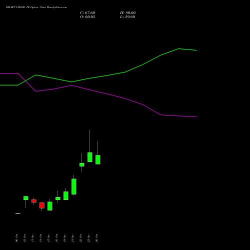Click the 26 Oct date label
This screenshot has width=250, height=250.
tap(96, 238)
